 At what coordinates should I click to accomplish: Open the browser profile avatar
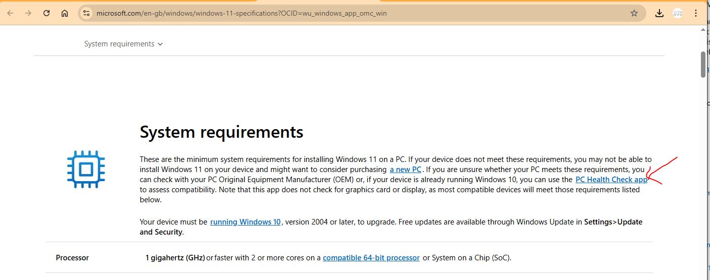678,14
